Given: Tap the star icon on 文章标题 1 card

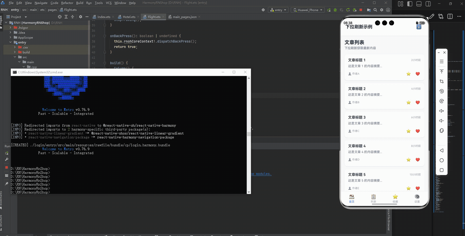Looking at the screenshot, I should [x=408, y=74].
